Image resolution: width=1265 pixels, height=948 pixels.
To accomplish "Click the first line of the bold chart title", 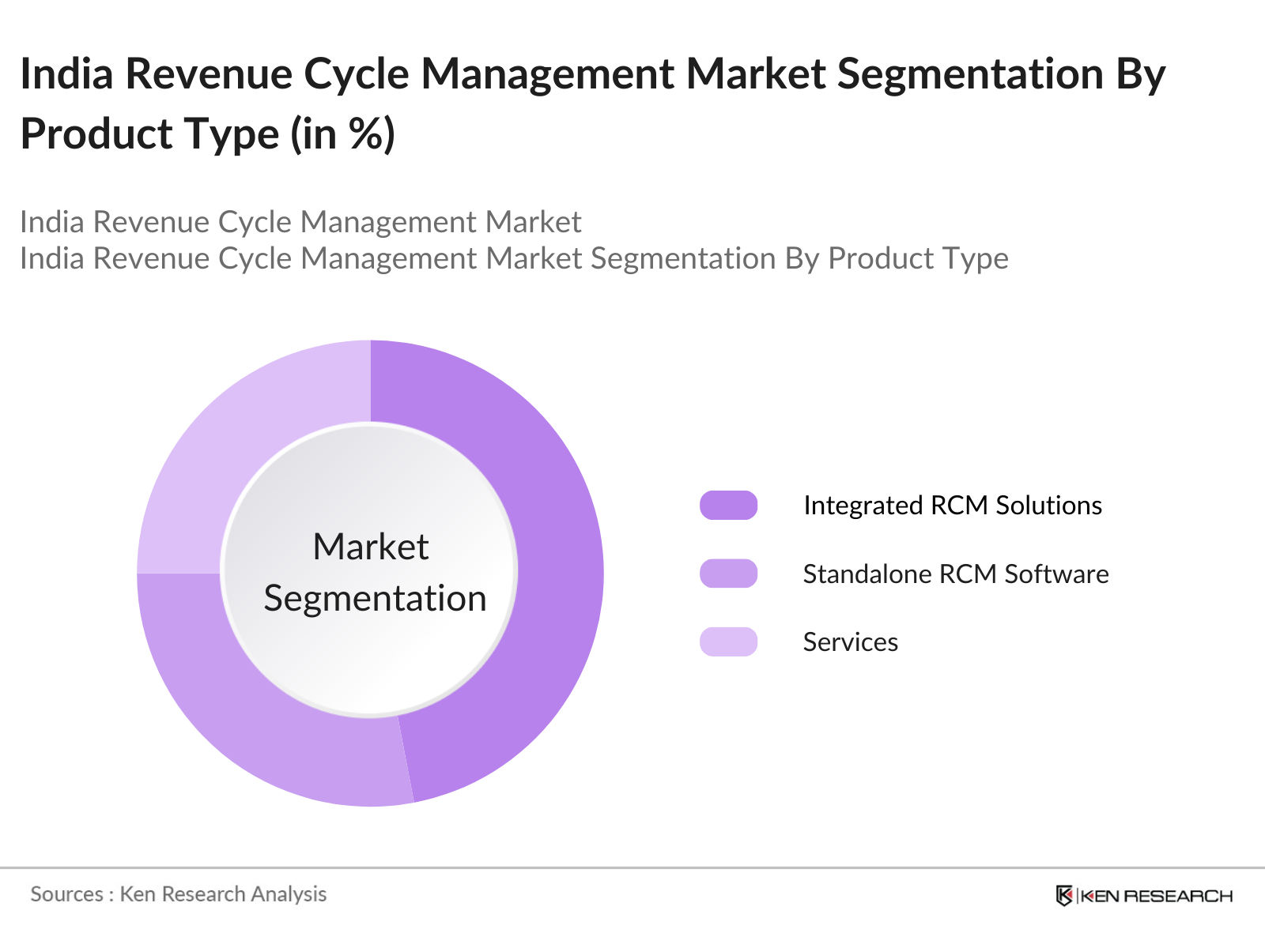I will coord(592,73).
